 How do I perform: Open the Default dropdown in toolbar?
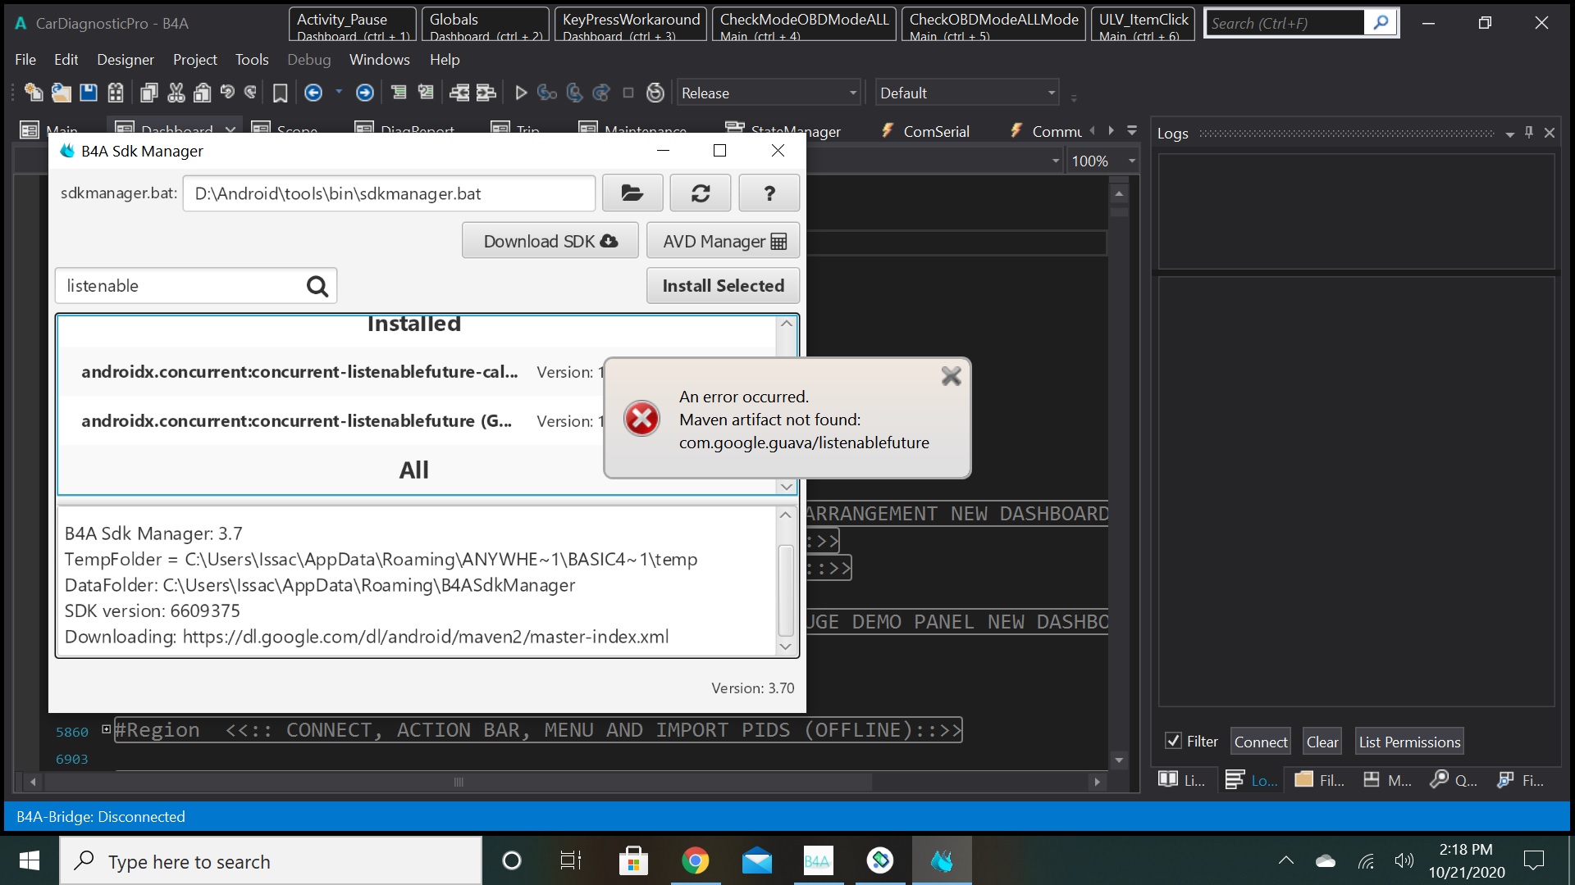pos(1051,93)
